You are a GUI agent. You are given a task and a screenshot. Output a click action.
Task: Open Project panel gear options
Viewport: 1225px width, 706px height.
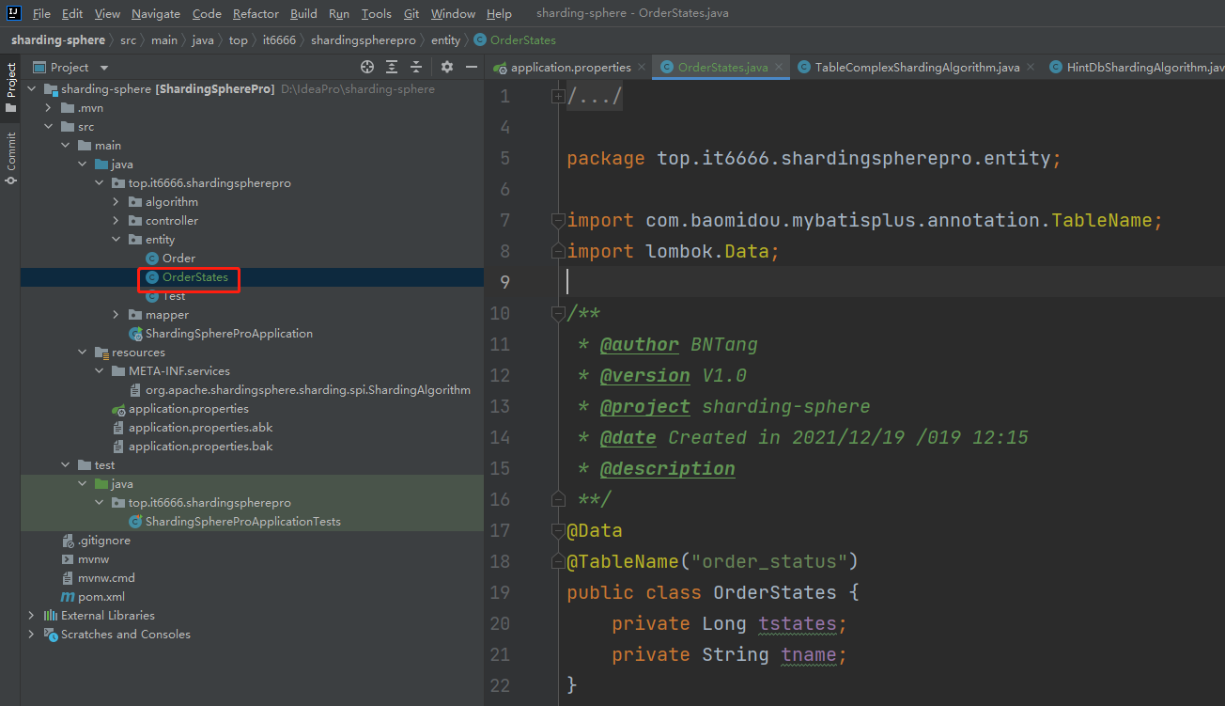click(x=447, y=67)
